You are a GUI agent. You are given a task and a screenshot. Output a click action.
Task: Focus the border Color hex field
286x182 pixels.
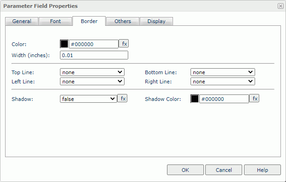pos(94,44)
